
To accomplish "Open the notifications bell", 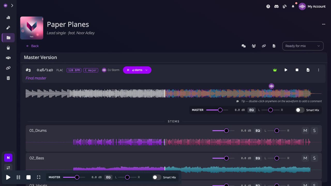I will pyautogui.click(x=293, y=6).
